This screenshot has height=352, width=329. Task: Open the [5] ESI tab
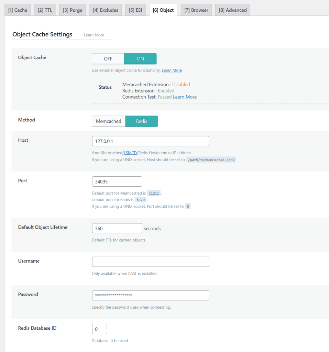(135, 10)
